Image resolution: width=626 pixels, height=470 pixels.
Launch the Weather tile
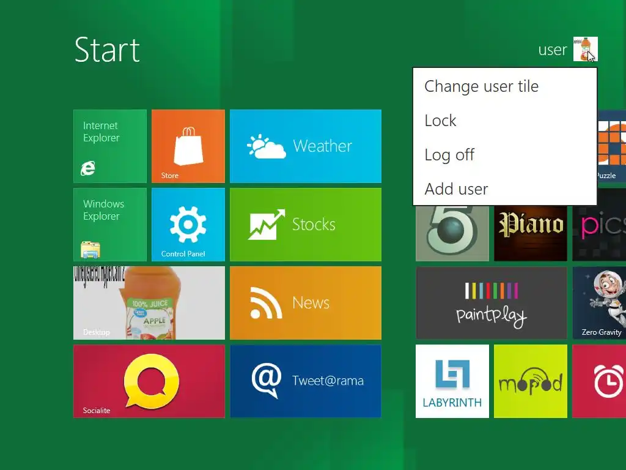click(x=306, y=146)
